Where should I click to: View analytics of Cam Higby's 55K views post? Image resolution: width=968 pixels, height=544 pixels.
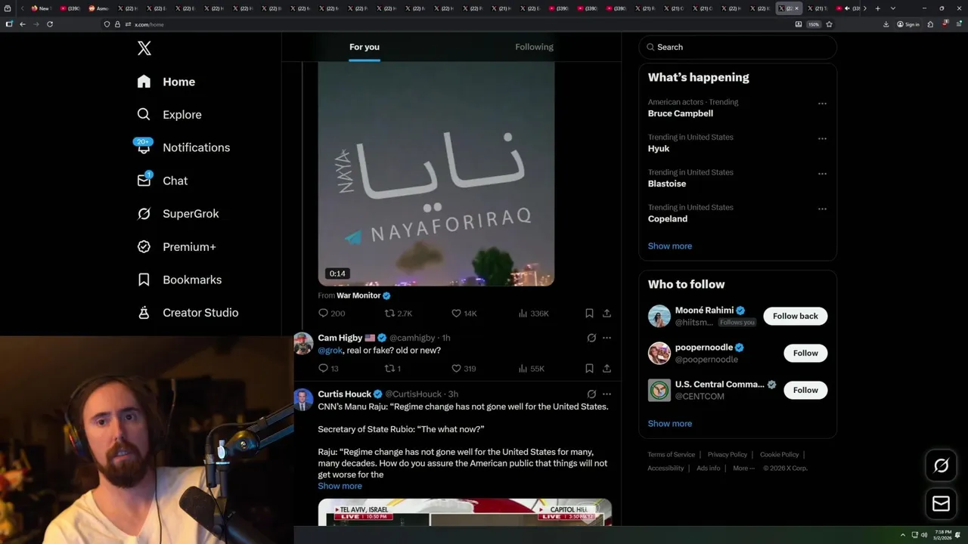click(x=531, y=369)
